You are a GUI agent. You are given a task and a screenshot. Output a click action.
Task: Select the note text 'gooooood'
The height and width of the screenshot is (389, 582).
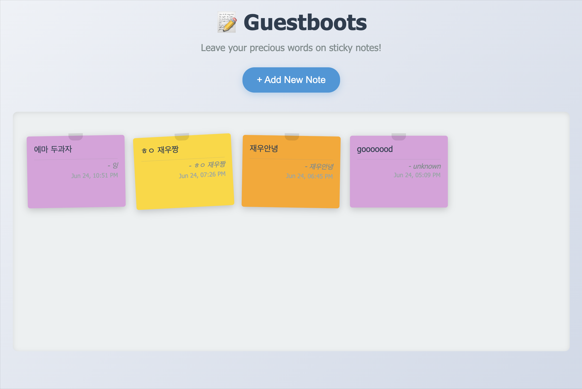pyautogui.click(x=375, y=149)
